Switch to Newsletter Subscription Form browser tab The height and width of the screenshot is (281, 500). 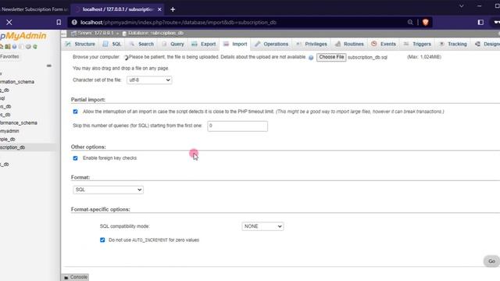(x=34, y=9)
